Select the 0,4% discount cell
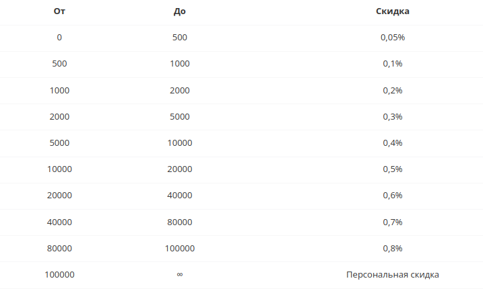483x289 pixels. click(393, 143)
